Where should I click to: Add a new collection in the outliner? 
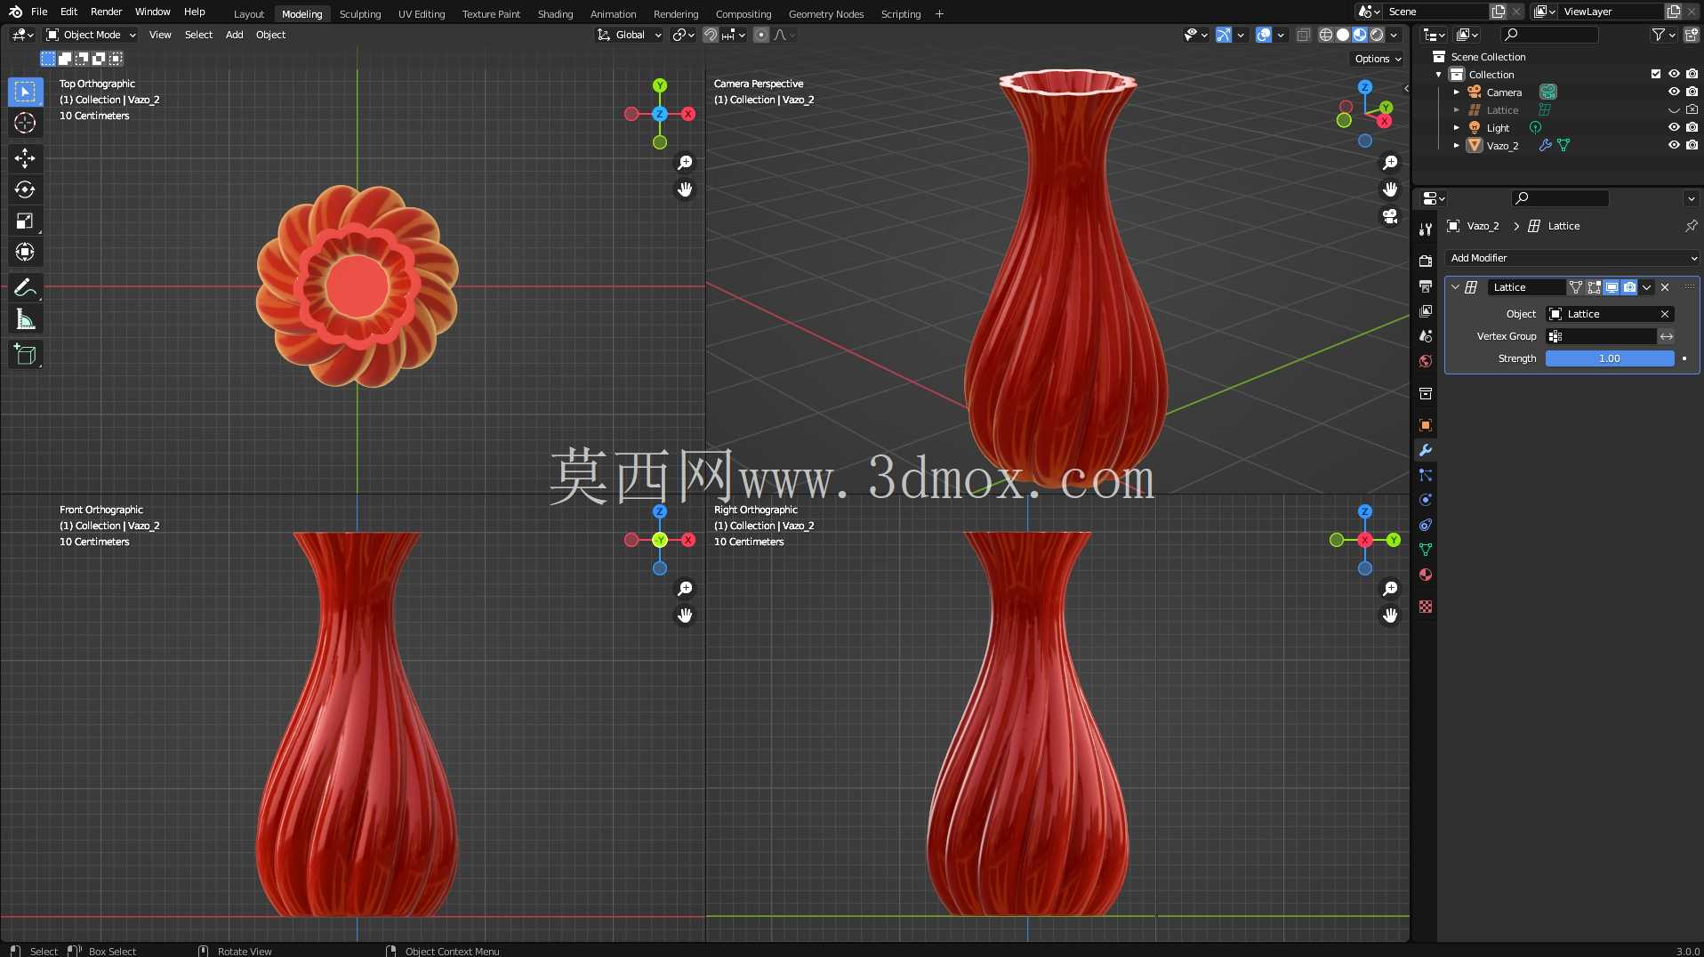click(1692, 35)
